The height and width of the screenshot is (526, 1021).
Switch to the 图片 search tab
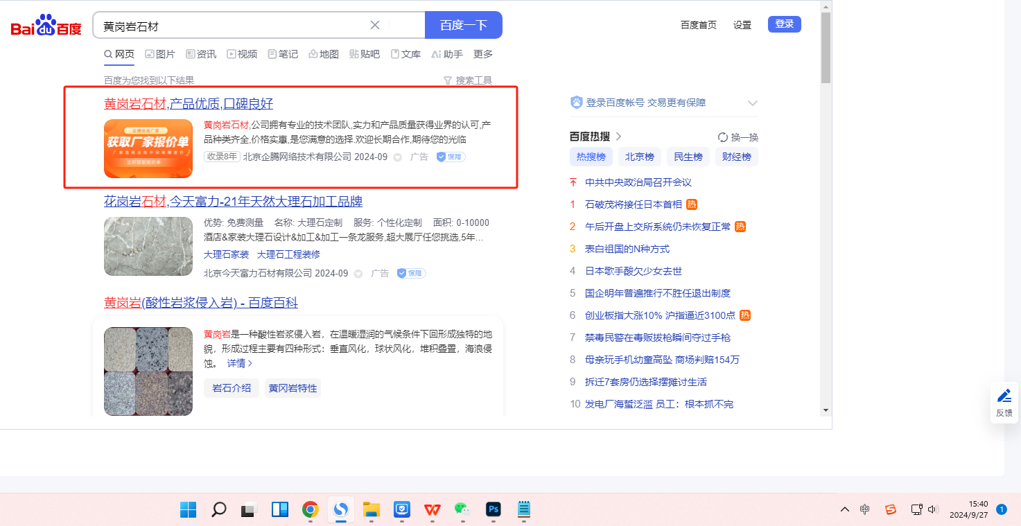(x=160, y=54)
